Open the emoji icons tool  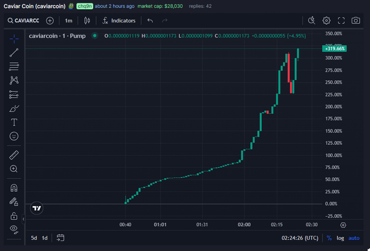pyautogui.click(x=14, y=136)
